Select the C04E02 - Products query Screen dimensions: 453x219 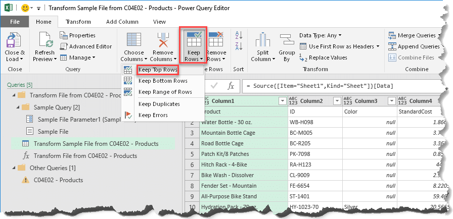(58, 180)
